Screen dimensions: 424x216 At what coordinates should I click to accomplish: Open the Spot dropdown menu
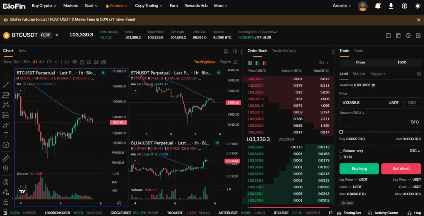91,6
